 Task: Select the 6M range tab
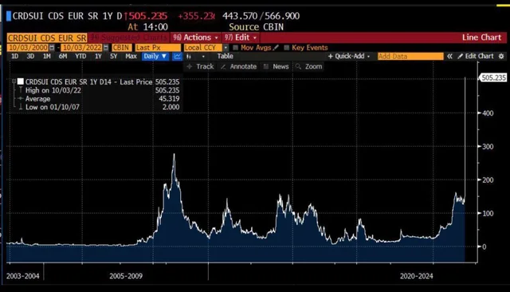click(63, 56)
